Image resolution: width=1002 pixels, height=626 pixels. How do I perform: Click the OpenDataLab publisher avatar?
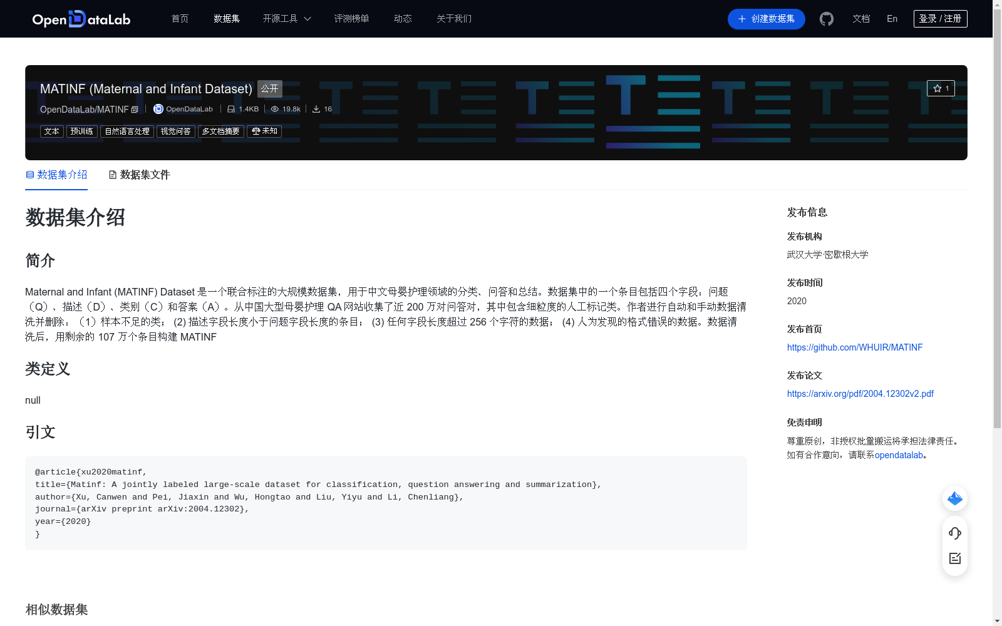tap(158, 109)
